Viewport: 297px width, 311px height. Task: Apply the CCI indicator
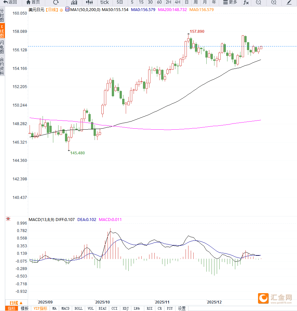[114, 308]
